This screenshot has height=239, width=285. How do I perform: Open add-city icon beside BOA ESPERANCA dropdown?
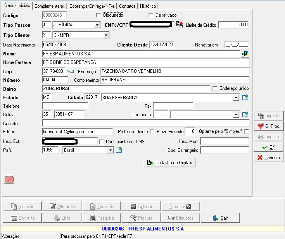pyautogui.click(x=245, y=98)
